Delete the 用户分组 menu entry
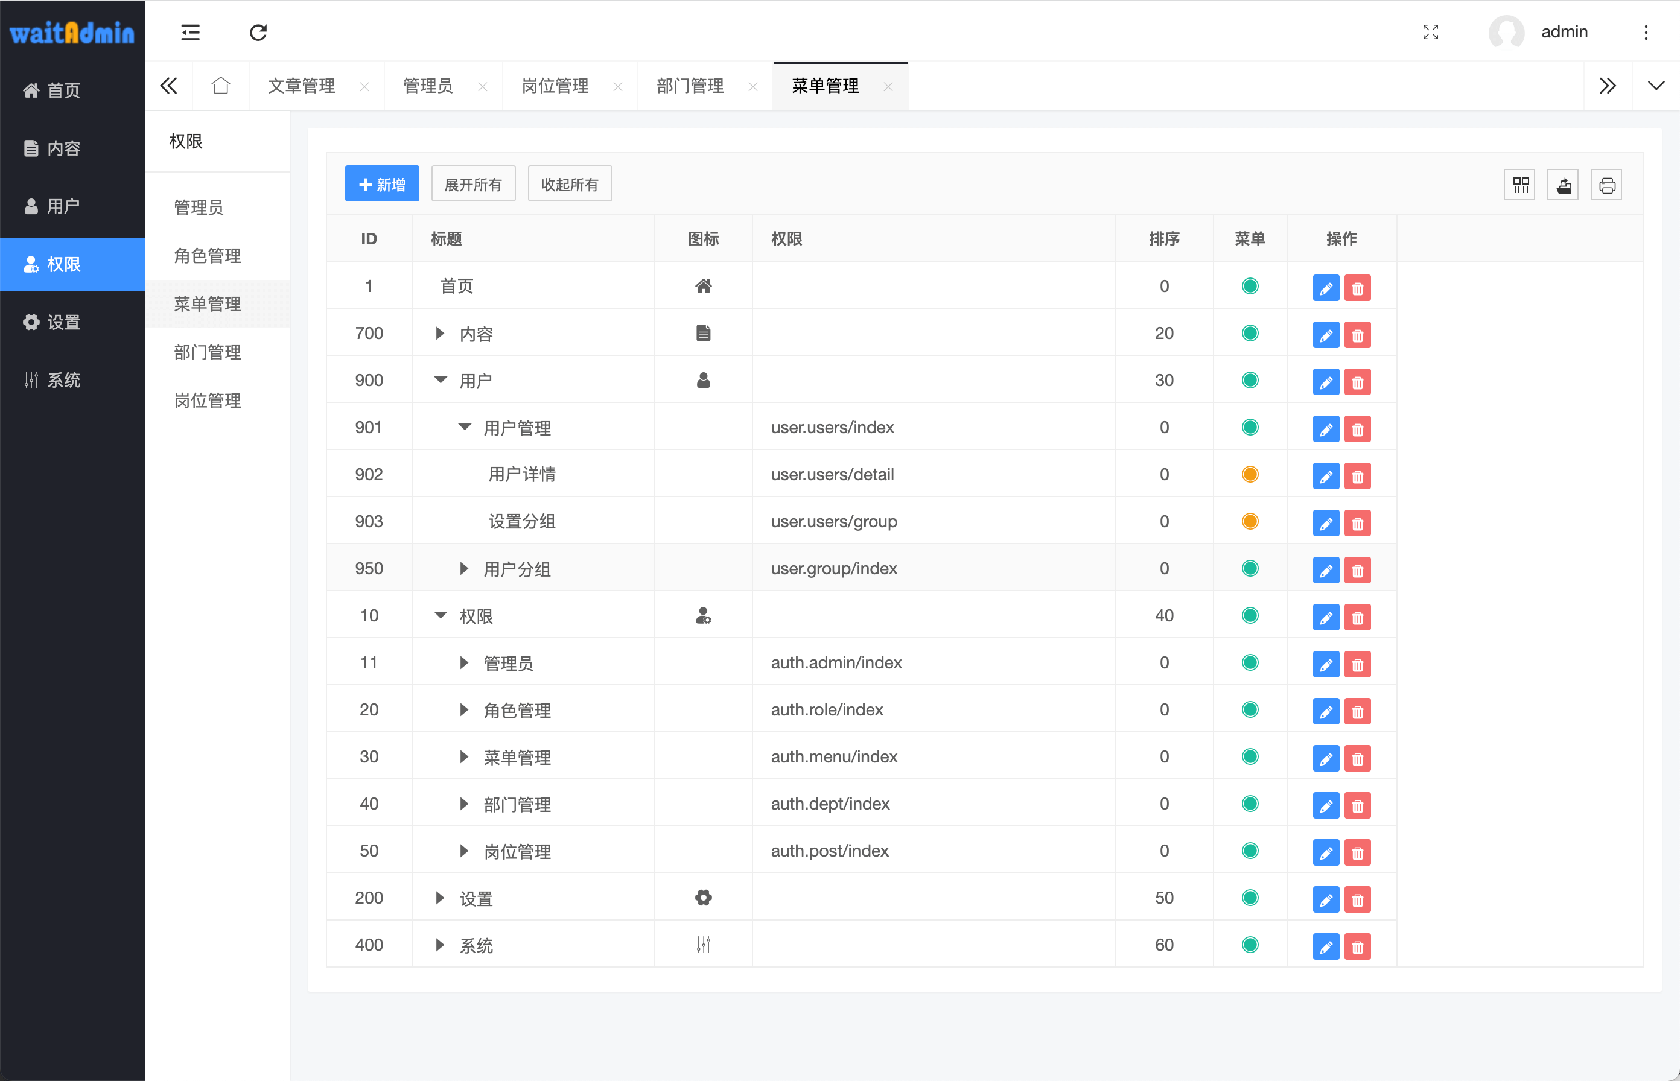This screenshot has width=1680, height=1081. pyautogui.click(x=1358, y=569)
